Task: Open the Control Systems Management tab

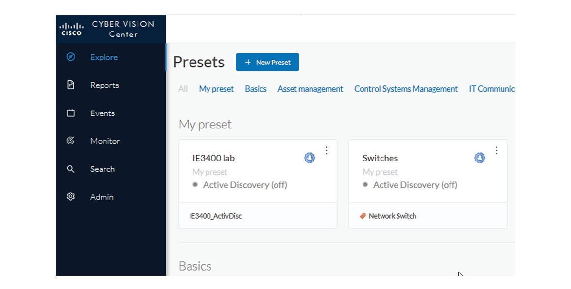Action: point(406,89)
